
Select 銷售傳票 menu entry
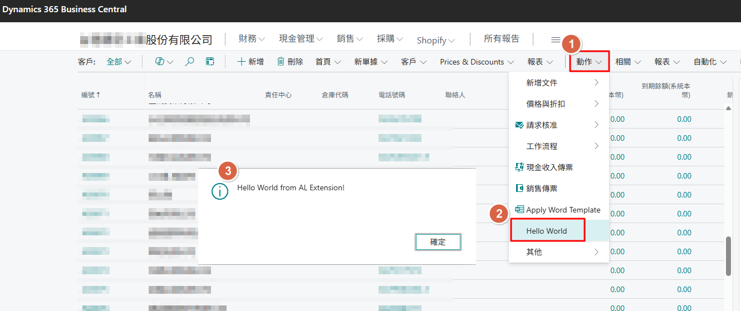pyautogui.click(x=541, y=189)
